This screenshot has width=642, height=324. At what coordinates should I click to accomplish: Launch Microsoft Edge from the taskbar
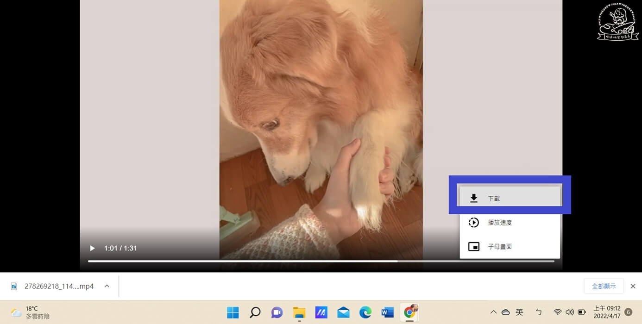click(x=365, y=313)
